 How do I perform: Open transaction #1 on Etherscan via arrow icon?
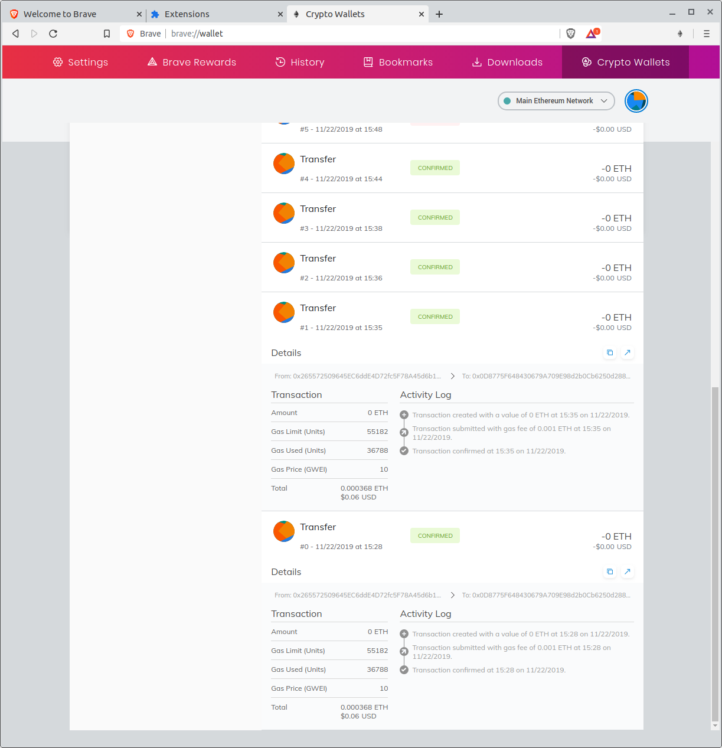point(628,352)
